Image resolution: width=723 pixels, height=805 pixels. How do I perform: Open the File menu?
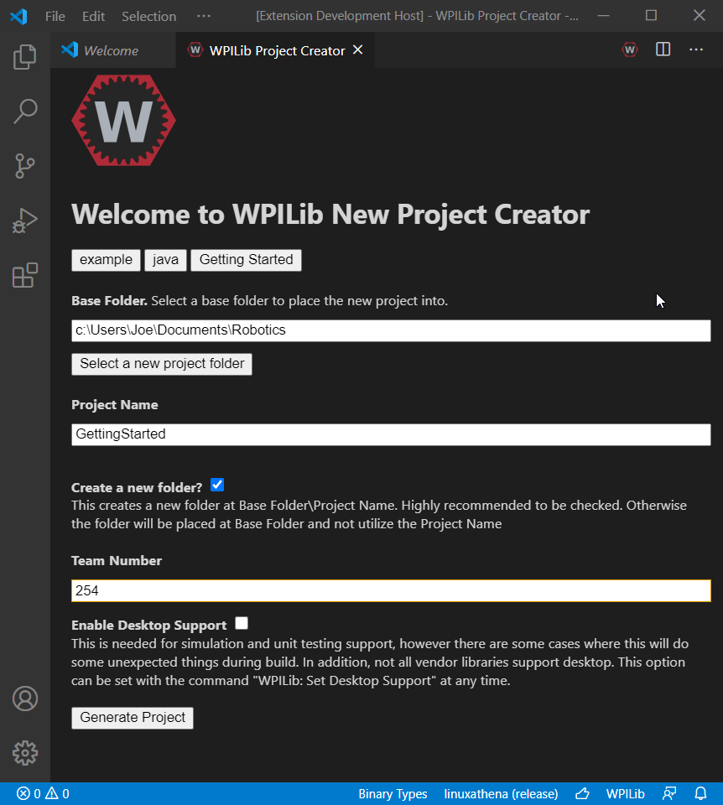(55, 17)
